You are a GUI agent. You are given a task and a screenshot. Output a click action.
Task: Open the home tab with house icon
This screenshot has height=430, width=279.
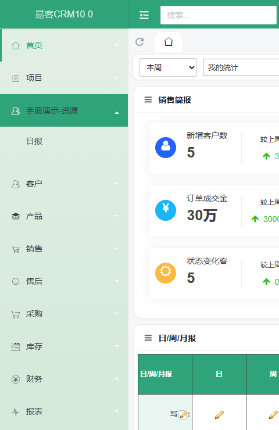pos(169,42)
